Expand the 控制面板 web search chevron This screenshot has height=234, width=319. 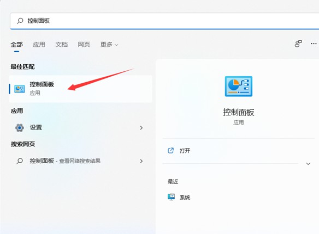(x=141, y=161)
